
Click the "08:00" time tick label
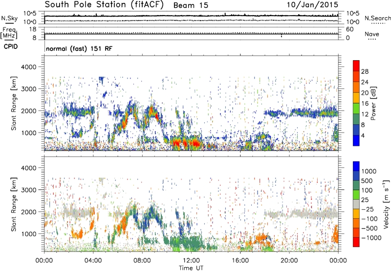click(142, 261)
